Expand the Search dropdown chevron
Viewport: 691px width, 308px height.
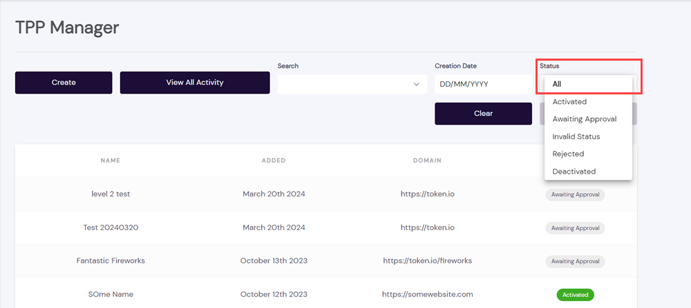click(416, 84)
